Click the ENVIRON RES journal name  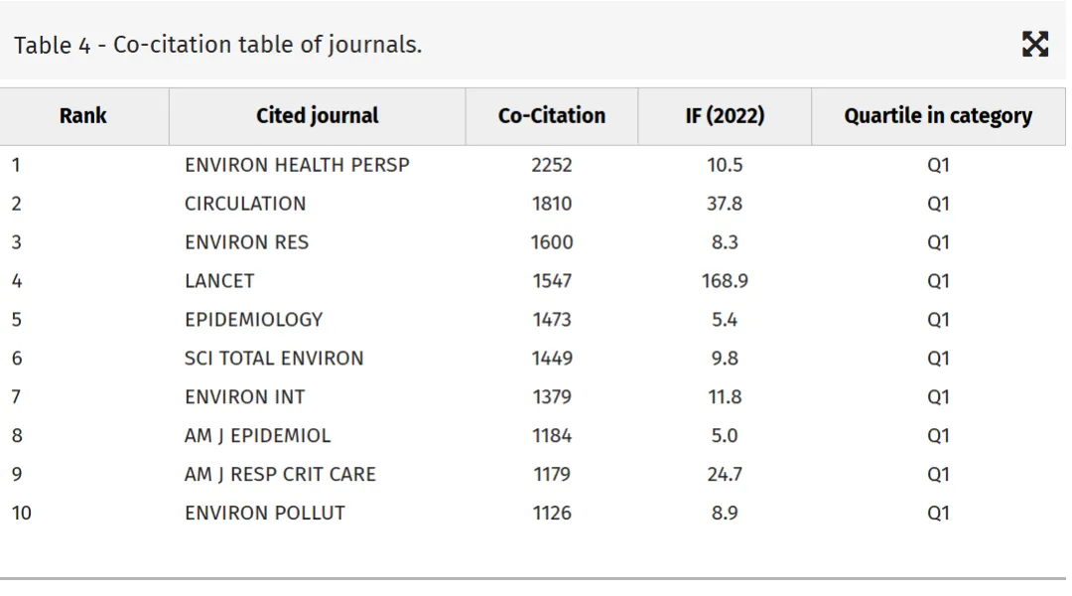tap(246, 242)
